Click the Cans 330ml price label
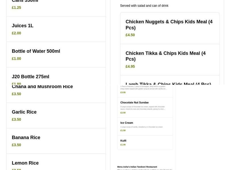The height and width of the screenshot is (170, 227). click(x=16, y=7)
